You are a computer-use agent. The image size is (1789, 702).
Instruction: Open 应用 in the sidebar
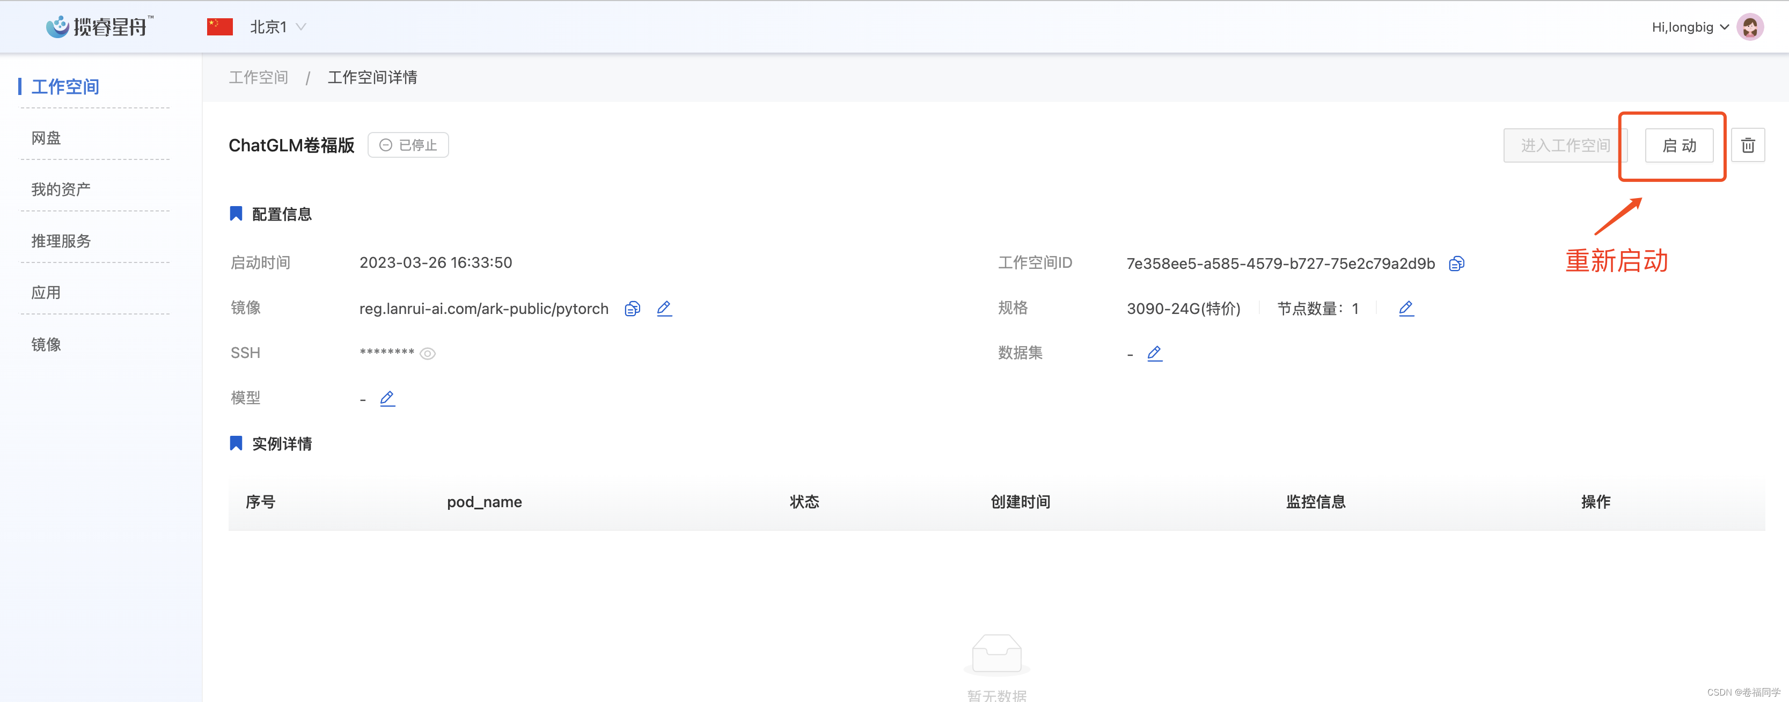point(46,292)
